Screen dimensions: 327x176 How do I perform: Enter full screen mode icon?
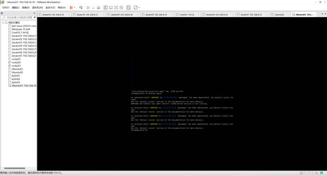[116, 7]
